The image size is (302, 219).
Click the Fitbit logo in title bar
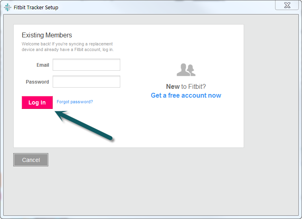click(x=8, y=7)
